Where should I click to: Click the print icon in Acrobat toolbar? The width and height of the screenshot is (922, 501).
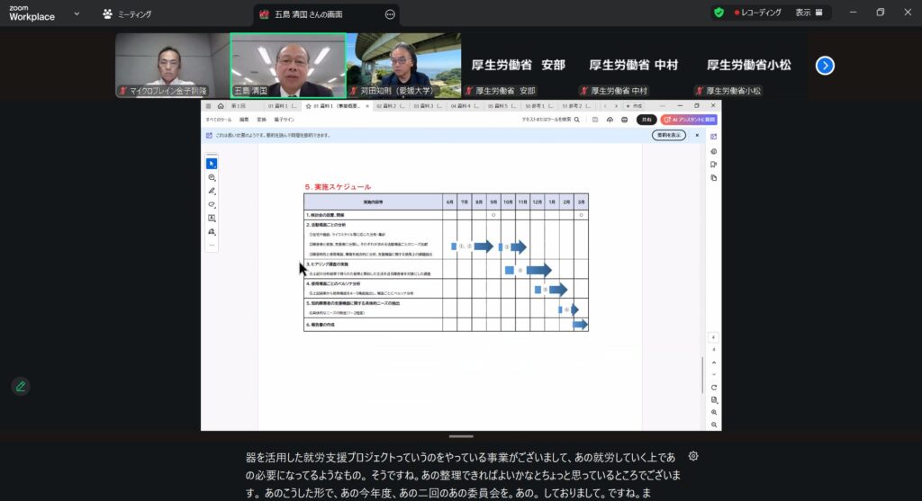coord(624,120)
